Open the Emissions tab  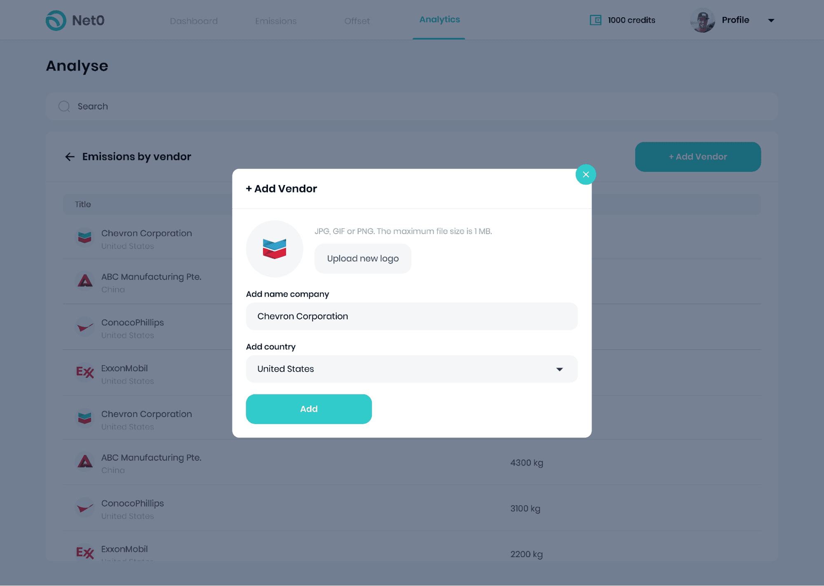276,21
